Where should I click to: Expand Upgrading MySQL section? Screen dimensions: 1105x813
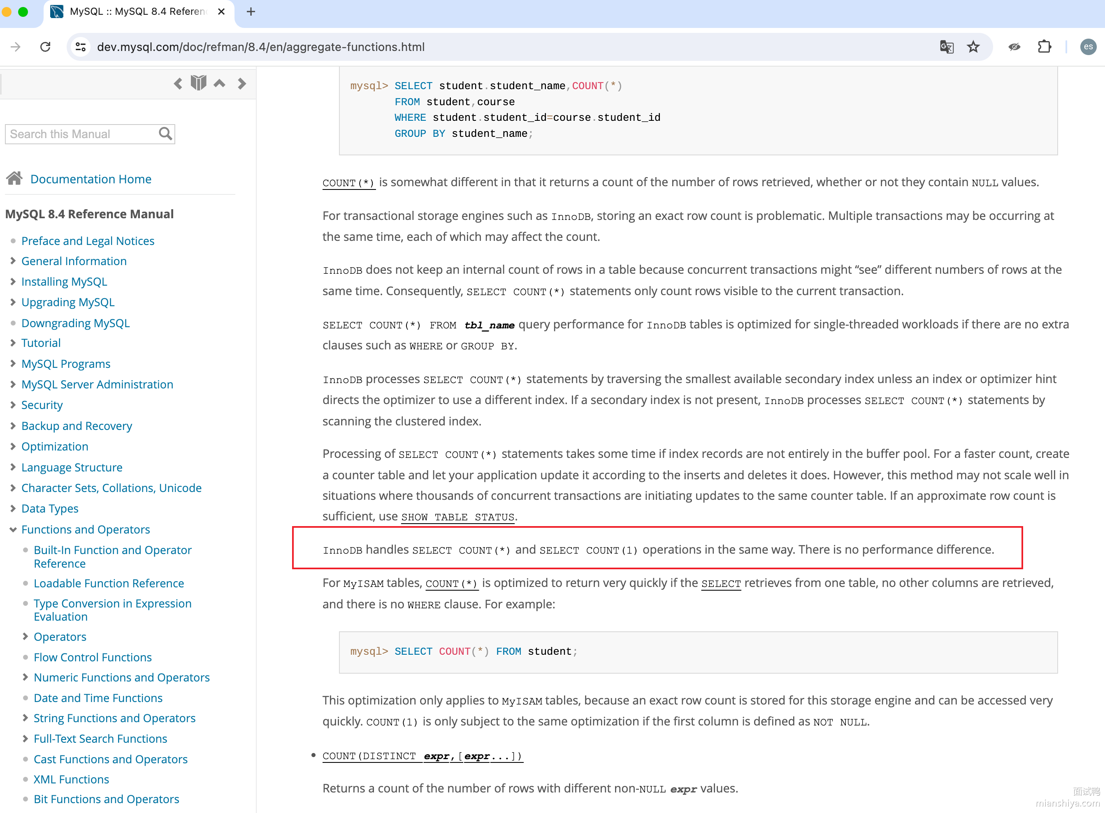point(13,302)
